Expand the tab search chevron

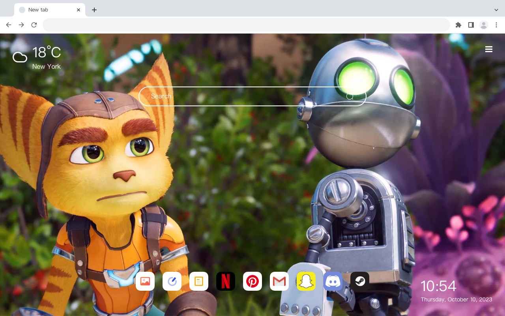point(496,10)
